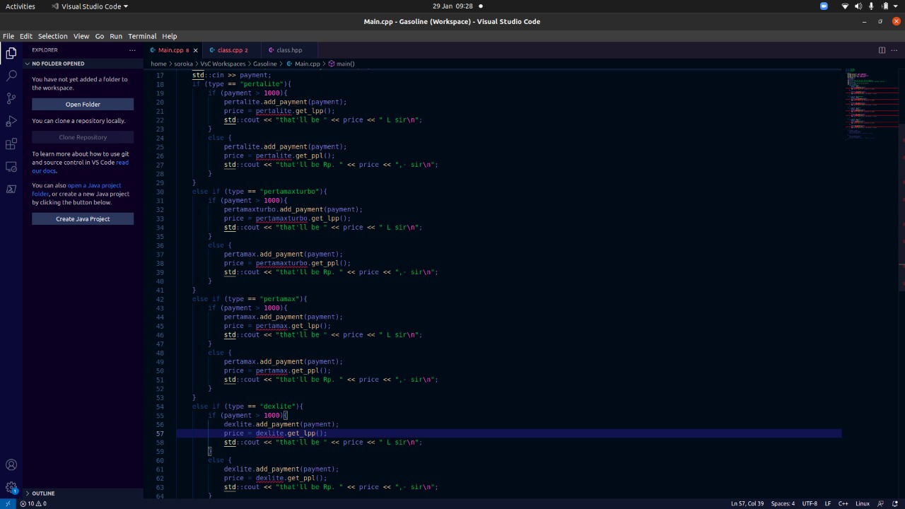Click the remote window indicator in status bar

click(x=8, y=503)
